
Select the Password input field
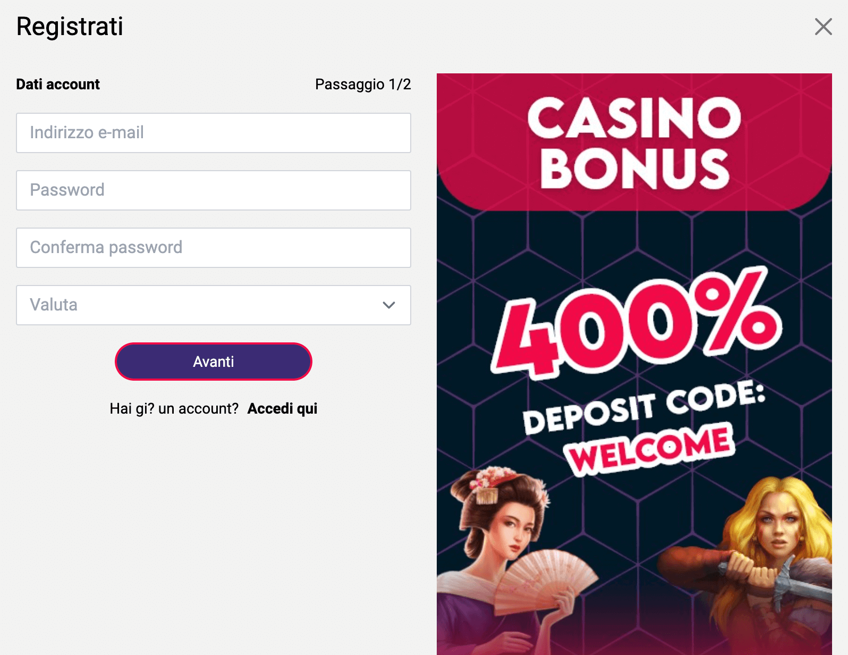click(213, 190)
